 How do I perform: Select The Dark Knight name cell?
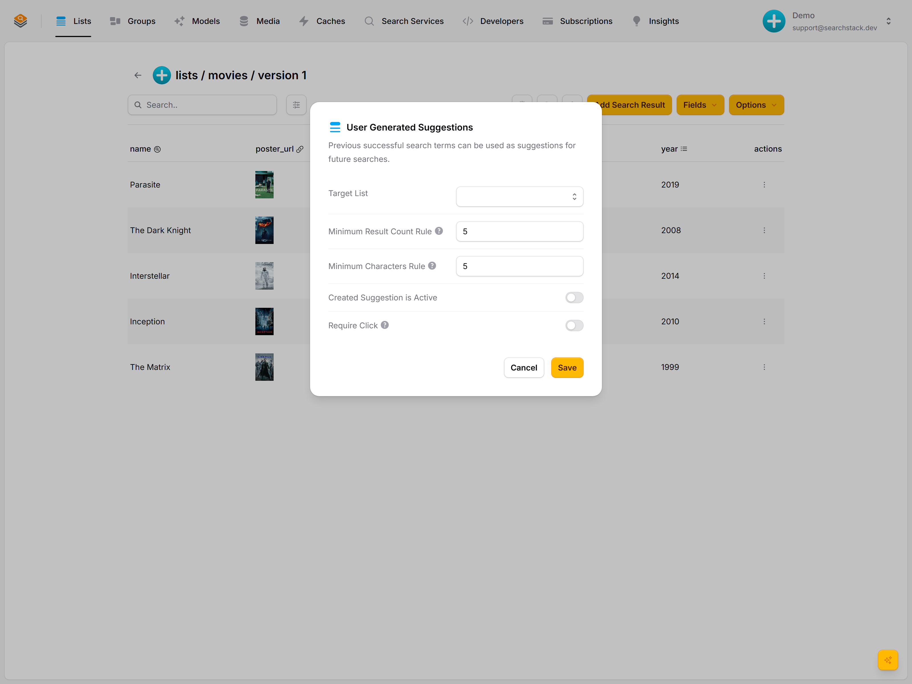click(x=160, y=230)
